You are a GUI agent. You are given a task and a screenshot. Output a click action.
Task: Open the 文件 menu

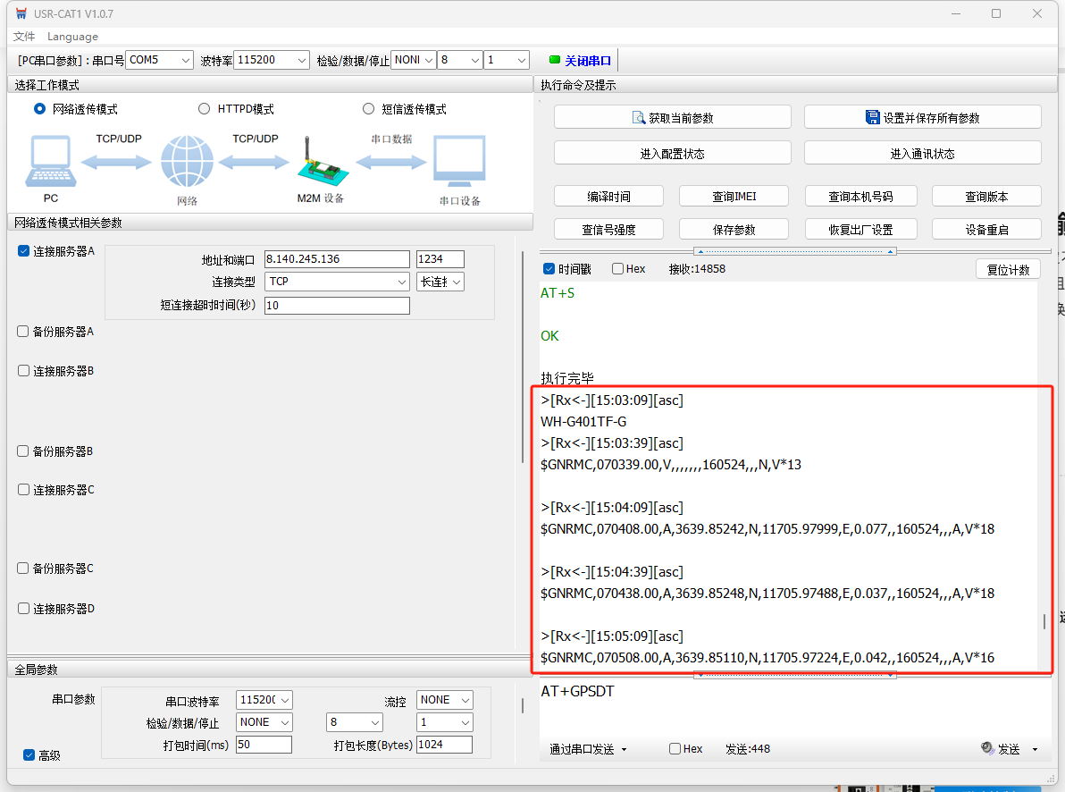click(24, 37)
